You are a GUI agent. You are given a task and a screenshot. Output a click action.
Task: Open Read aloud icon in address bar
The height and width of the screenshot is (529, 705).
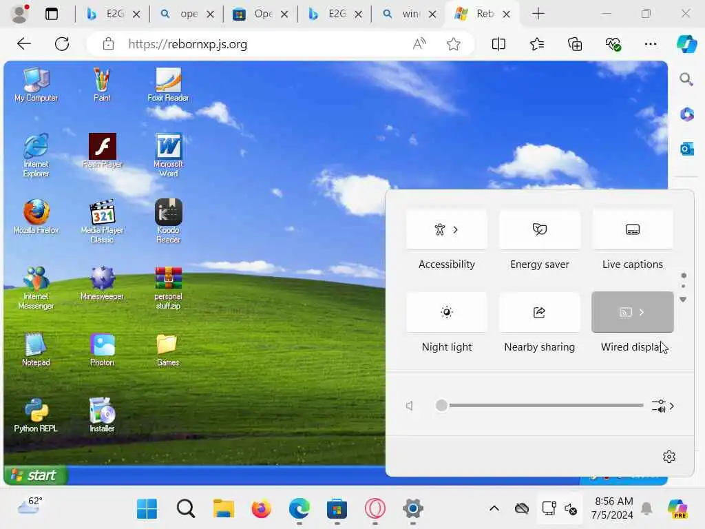(419, 43)
